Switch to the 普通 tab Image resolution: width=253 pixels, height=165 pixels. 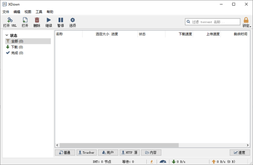point(65,153)
